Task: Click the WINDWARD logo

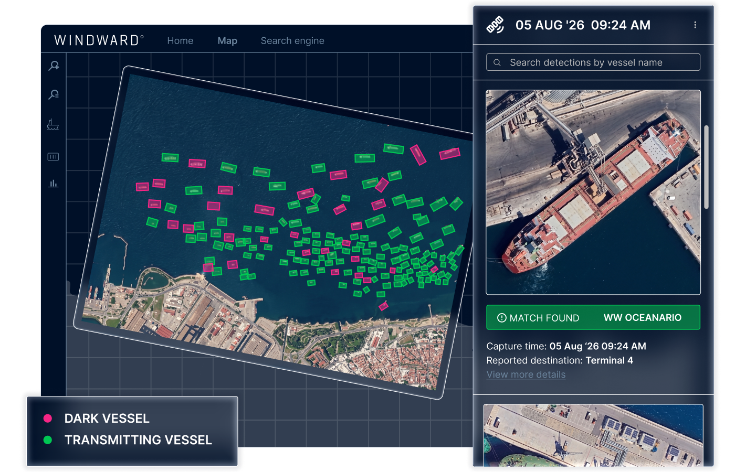Action: (x=99, y=40)
